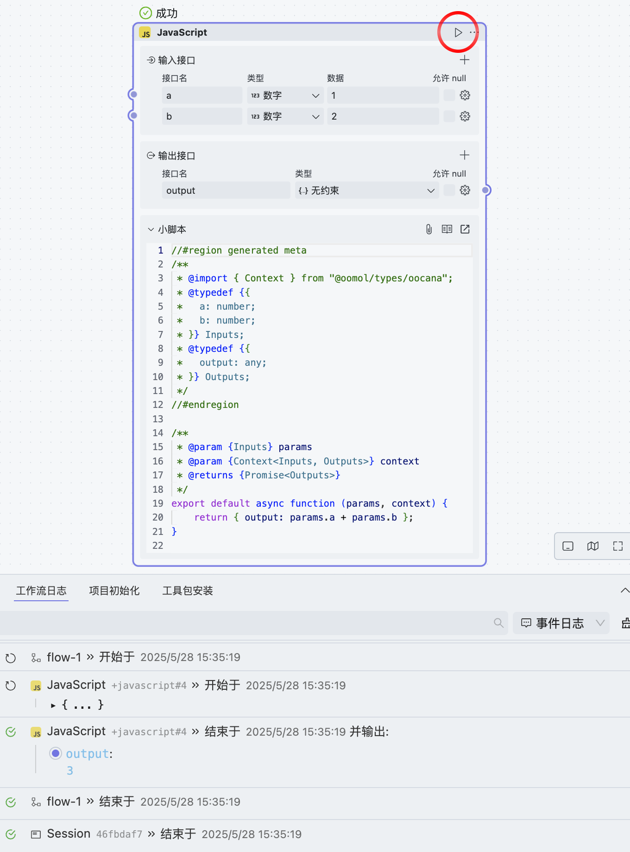Switch to the 工具包安装 tab
This screenshot has height=852, width=630.
(187, 591)
